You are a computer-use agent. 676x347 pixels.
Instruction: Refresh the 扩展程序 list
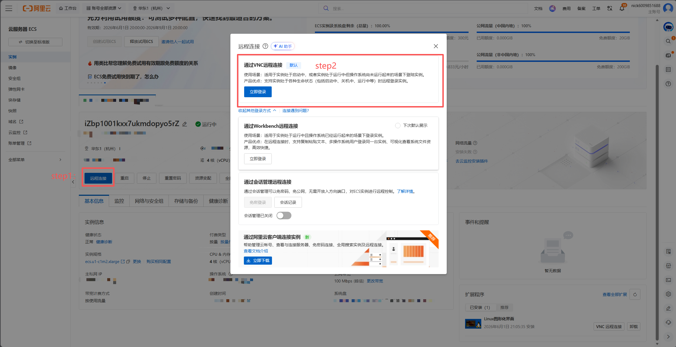[635, 294]
